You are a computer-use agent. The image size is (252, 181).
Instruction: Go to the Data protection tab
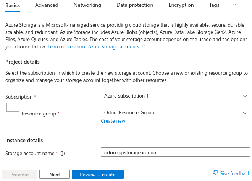pos(135,5)
